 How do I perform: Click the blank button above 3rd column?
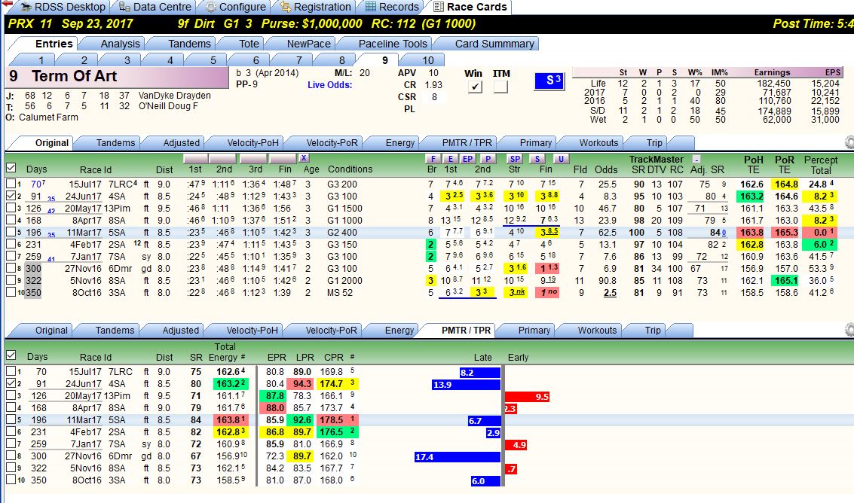[x=253, y=158]
